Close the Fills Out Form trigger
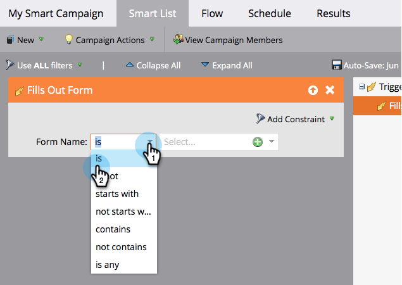 point(330,91)
